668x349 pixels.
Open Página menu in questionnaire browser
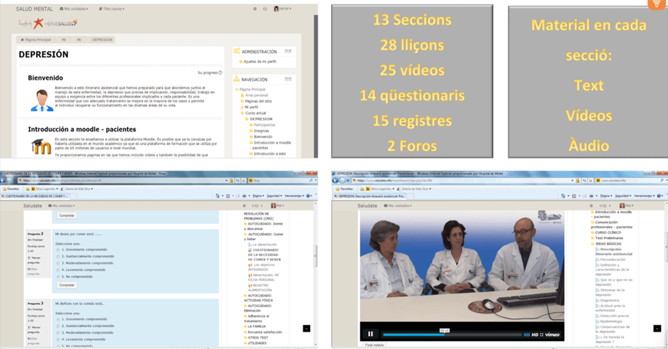258,196
